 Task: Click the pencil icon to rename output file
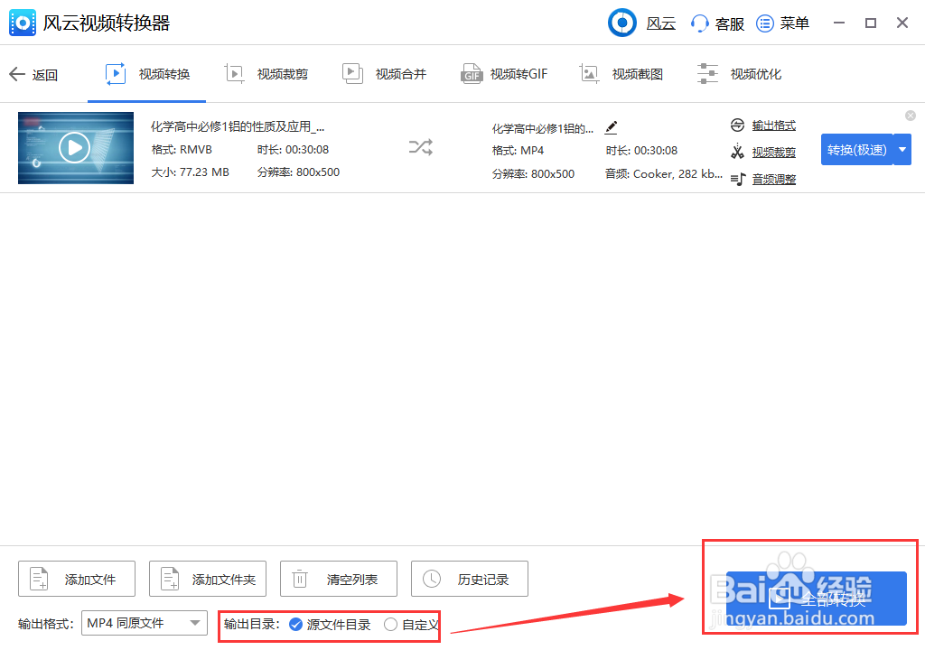[x=611, y=127]
